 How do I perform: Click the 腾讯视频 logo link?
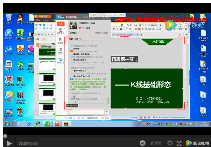click(x=198, y=143)
